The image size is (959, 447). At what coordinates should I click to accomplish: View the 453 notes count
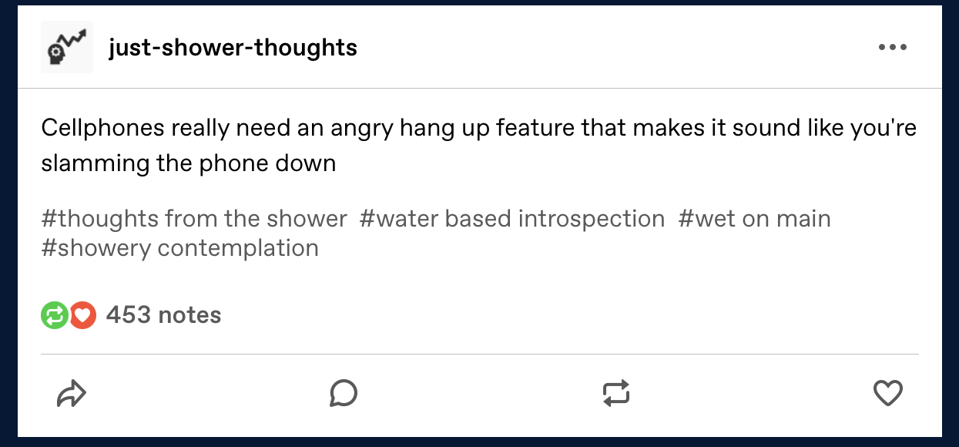(163, 315)
